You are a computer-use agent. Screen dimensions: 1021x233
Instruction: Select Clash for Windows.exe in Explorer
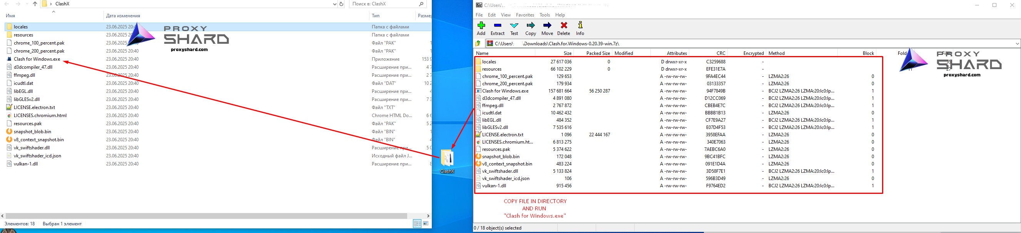pyautogui.click(x=37, y=59)
